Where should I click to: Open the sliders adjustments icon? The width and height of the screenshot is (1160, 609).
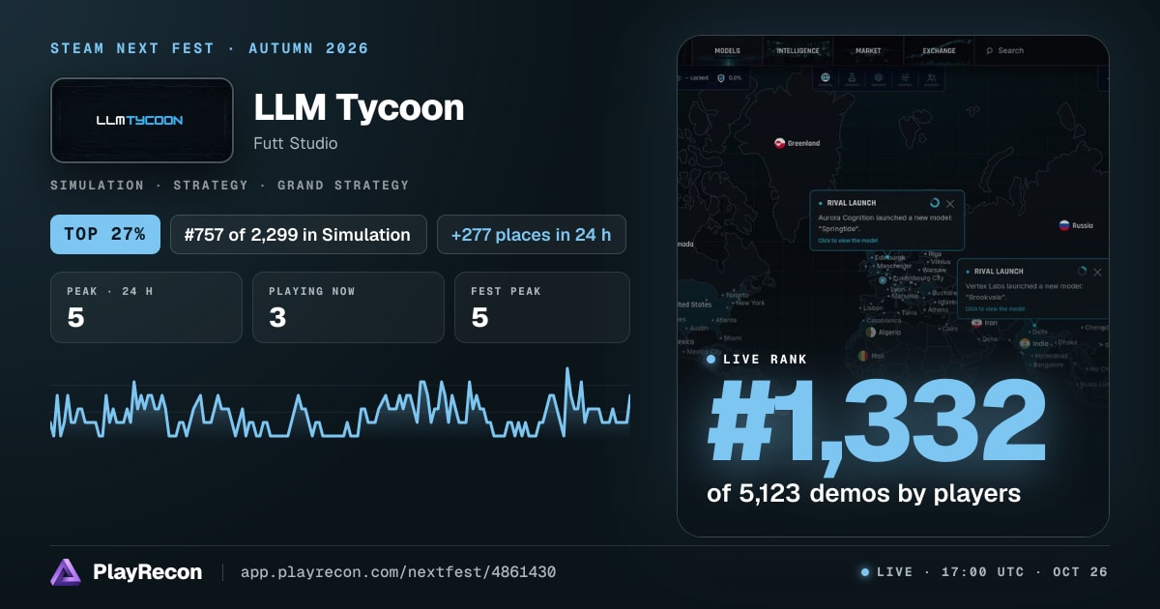coord(905,77)
